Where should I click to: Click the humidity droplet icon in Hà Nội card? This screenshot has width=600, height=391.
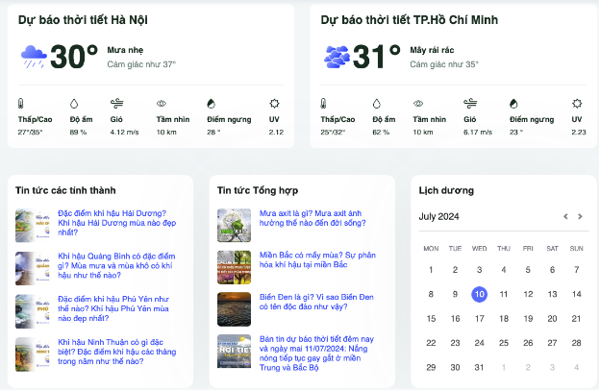click(74, 103)
